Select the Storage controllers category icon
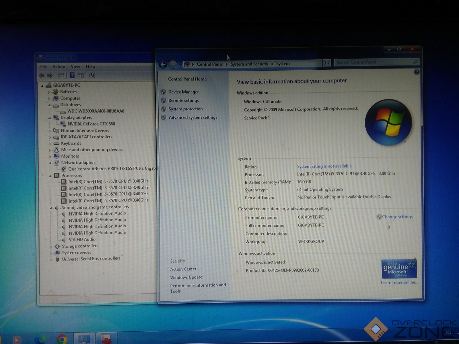 coord(57,246)
